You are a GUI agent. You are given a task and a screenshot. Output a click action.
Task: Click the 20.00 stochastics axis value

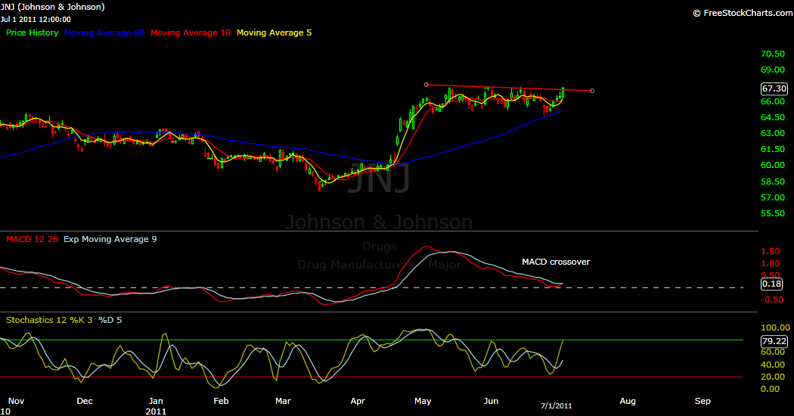[773, 377]
